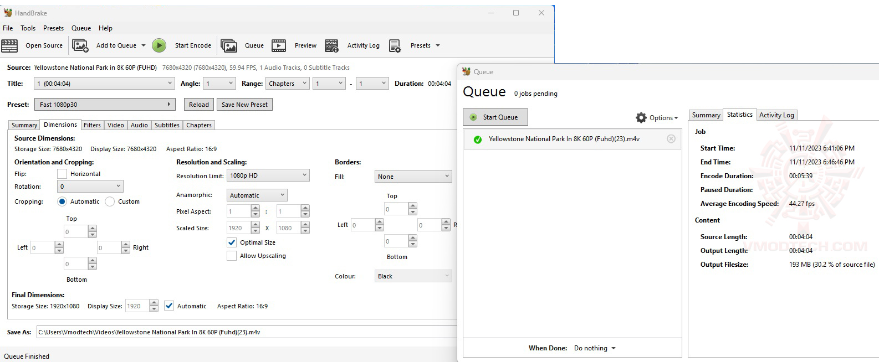Click the Borders Top value stepper

coord(412,209)
